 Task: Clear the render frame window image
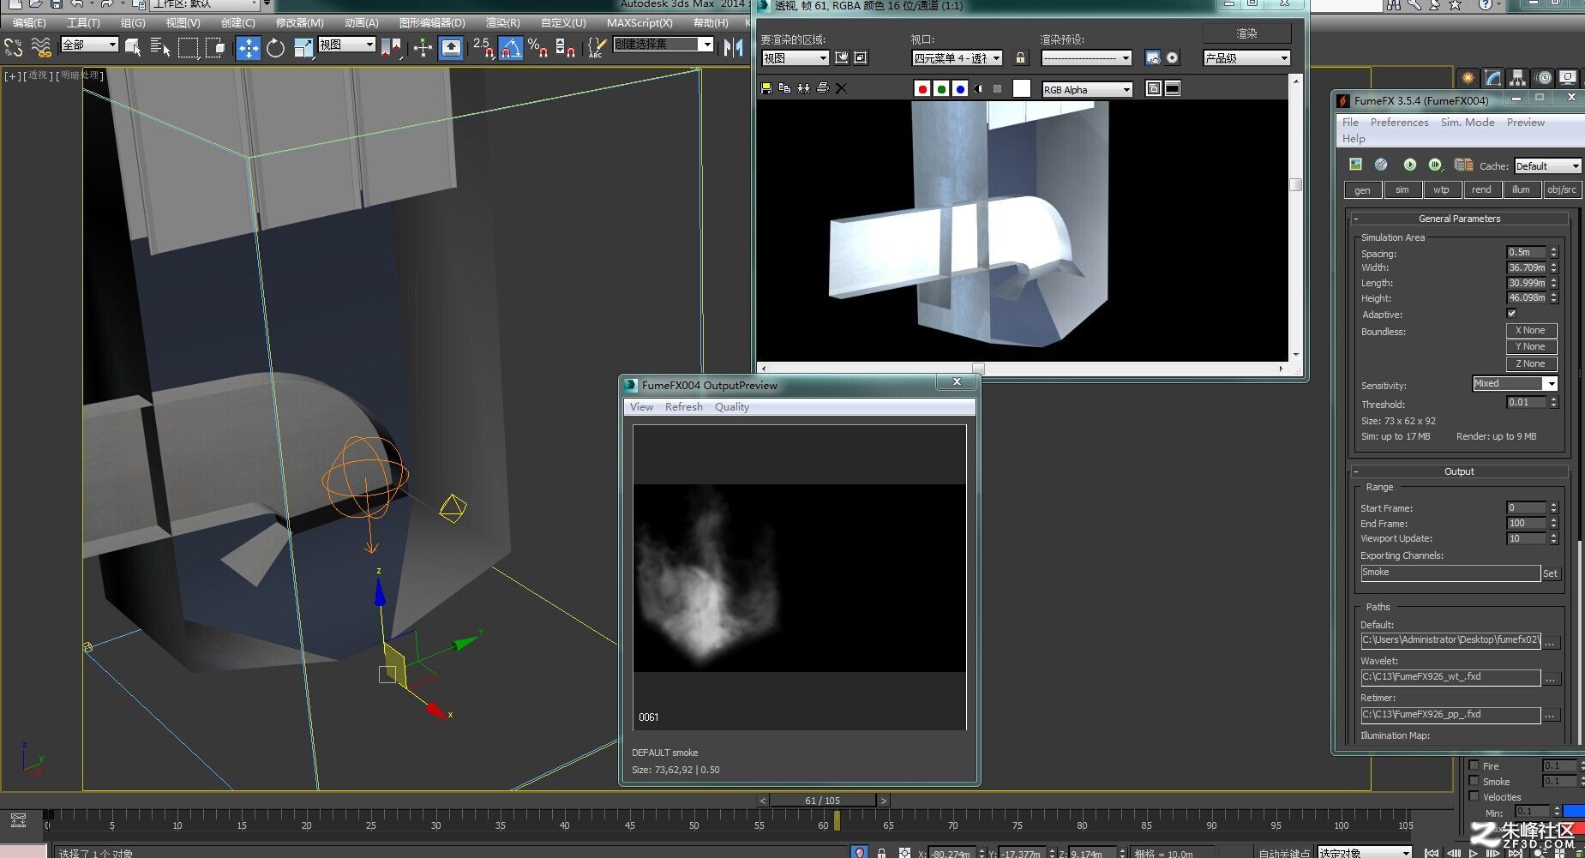click(841, 88)
